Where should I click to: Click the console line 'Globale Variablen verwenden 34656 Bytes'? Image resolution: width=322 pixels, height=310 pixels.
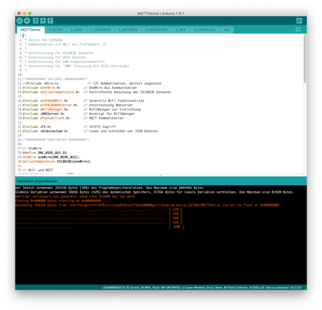pos(155,192)
